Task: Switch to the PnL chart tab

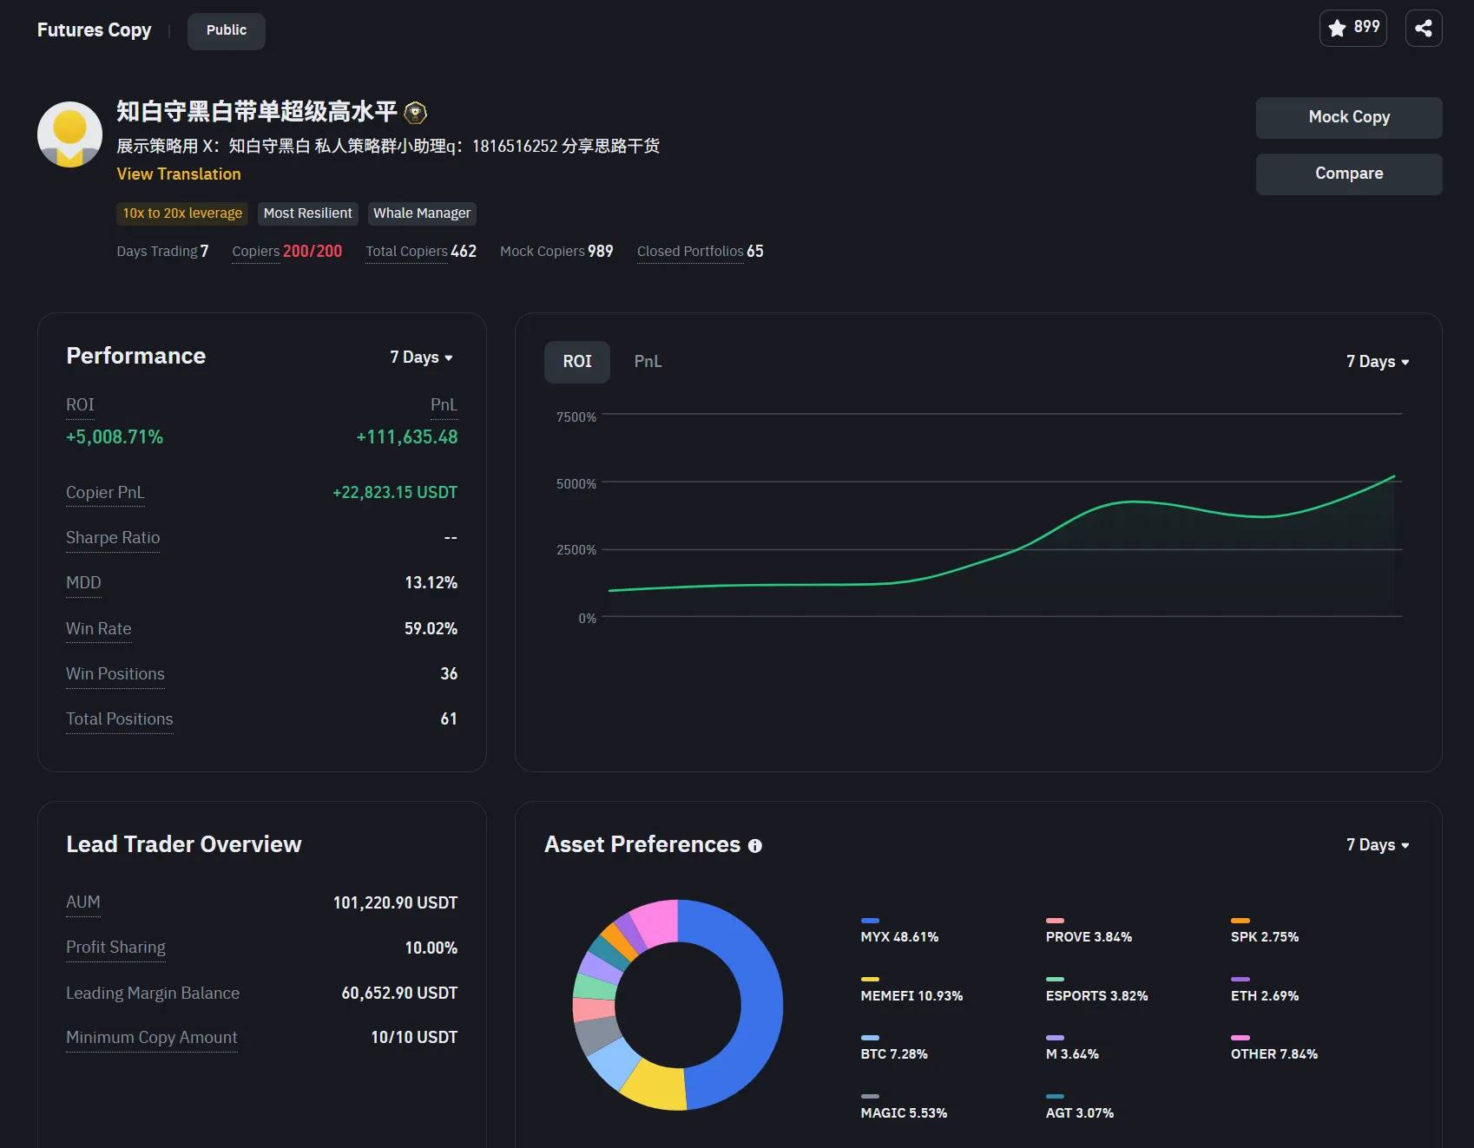Action: [648, 362]
